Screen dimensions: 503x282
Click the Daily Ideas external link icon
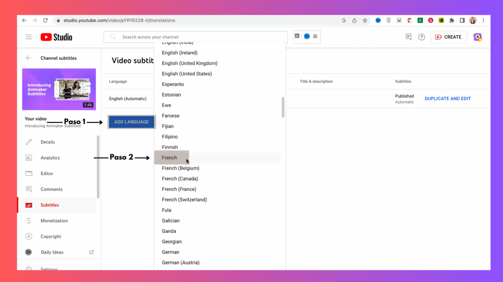[91, 252]
